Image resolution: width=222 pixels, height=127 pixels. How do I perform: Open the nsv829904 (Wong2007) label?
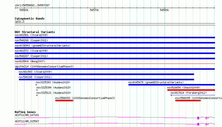click(x=30, y=61)
